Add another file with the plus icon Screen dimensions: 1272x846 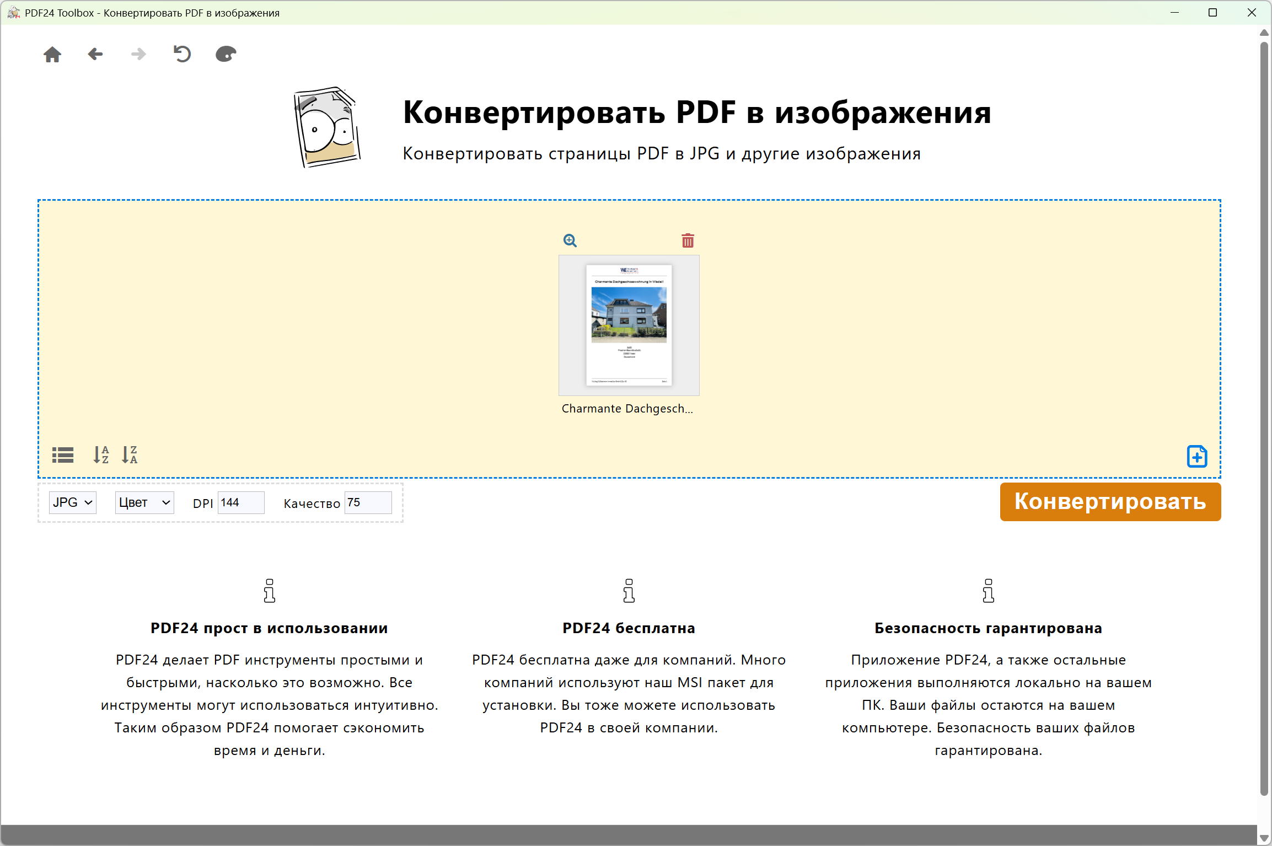[1197, 456]
